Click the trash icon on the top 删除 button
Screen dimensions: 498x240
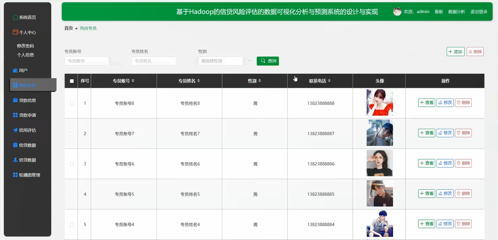point(470,52)
